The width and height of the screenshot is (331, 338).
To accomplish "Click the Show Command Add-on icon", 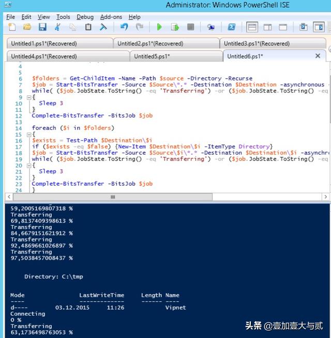I will point(319,27).
